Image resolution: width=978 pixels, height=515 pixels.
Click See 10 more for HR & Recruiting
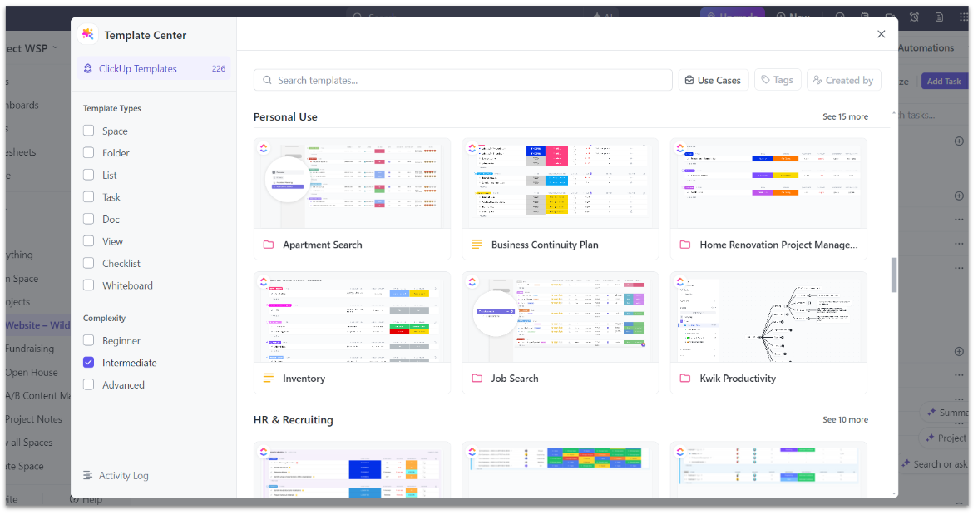click(x=845, y=420)
